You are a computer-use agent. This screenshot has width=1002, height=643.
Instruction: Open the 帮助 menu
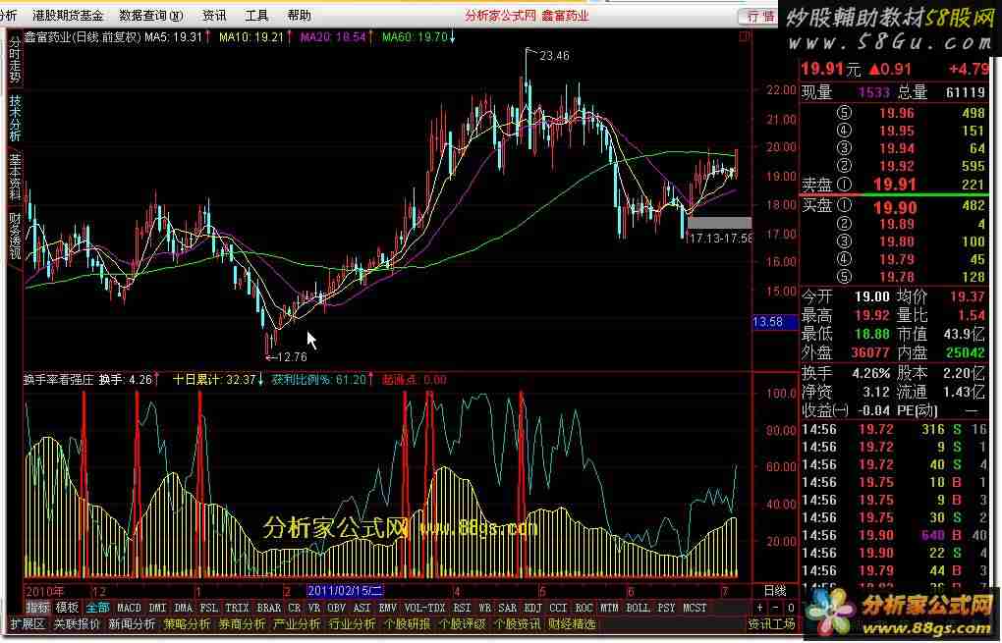(x=299, y=16)
